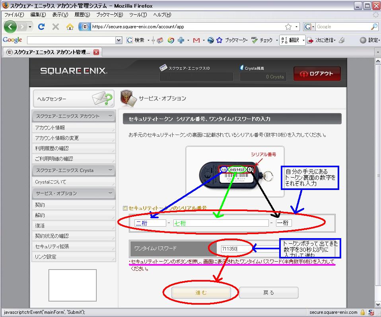The height and width of the screenshot is (317, 381).
Task: Click the S extension icon in status bar
Action: (371, 312)
